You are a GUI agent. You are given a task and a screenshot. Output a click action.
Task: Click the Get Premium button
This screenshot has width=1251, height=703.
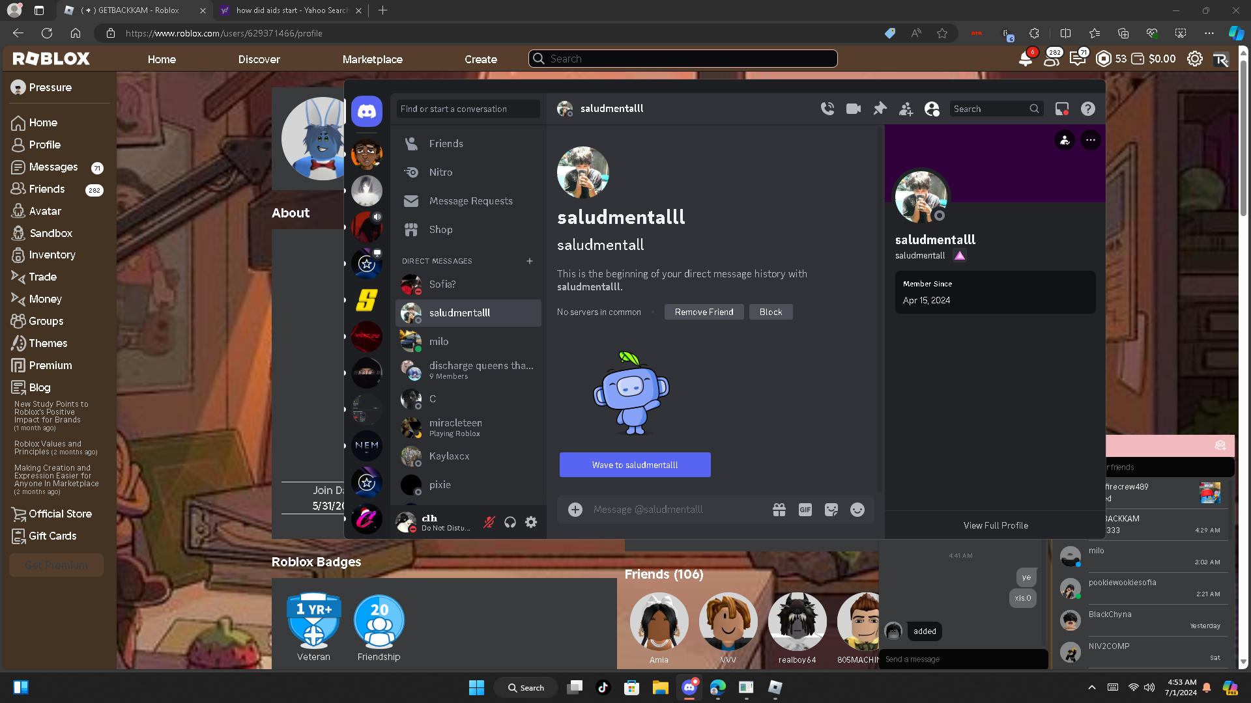[57, 565]
